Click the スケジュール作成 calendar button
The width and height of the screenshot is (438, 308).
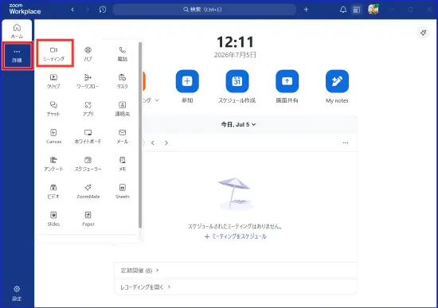(237, 81)
